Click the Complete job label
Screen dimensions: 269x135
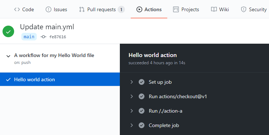[x=164, y=125]
